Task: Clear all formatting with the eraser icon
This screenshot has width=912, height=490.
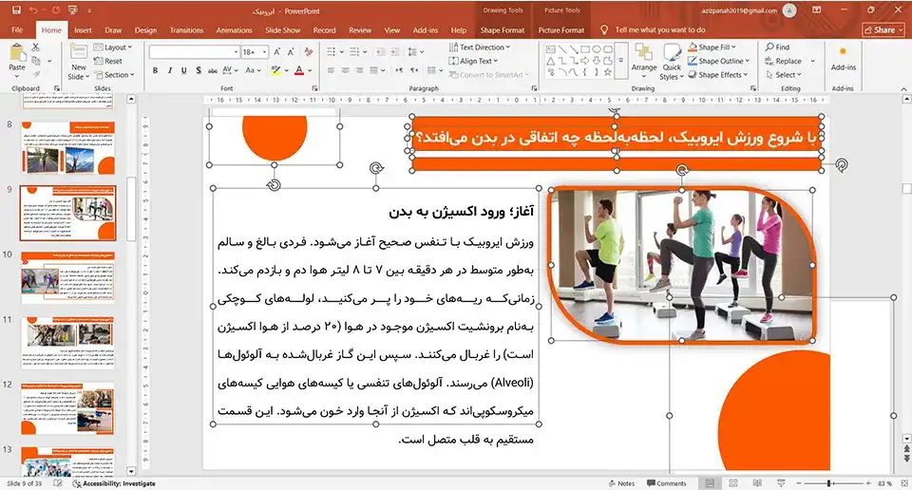Action: point(309,51)
